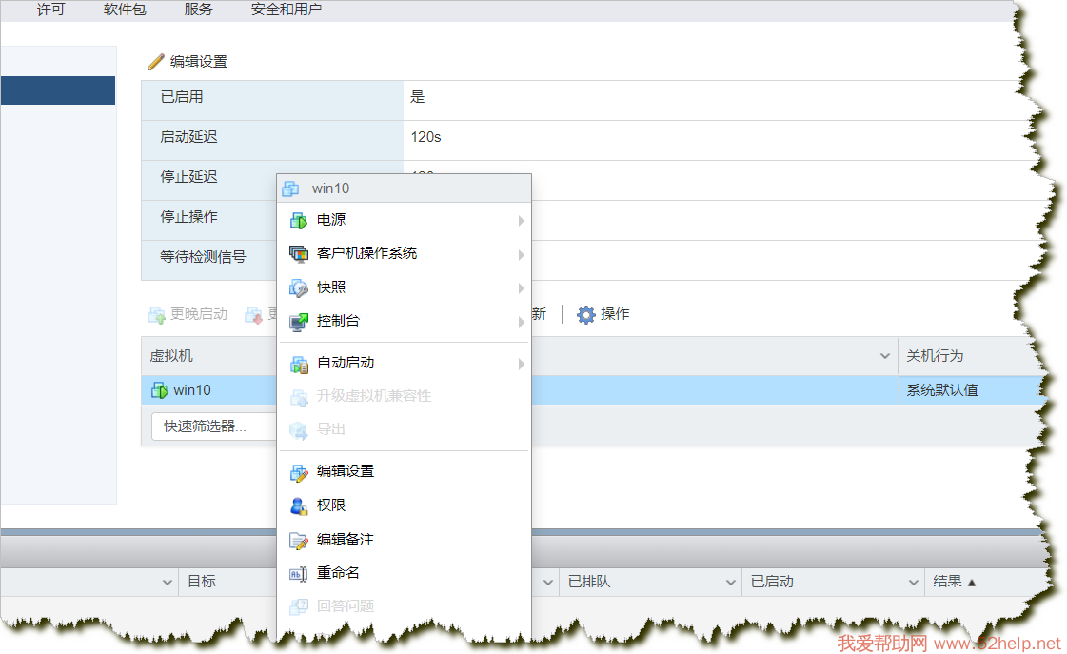
Task: Click the 权限 permissions user icon
Action: pyautogui.click(x=299, y=505)
